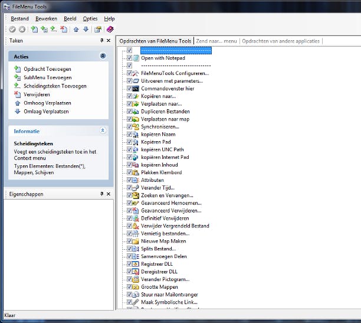Uncheck the Stuur naar Mailontvanger checkbox
361x323 pixels.
(x=129, y=295)
